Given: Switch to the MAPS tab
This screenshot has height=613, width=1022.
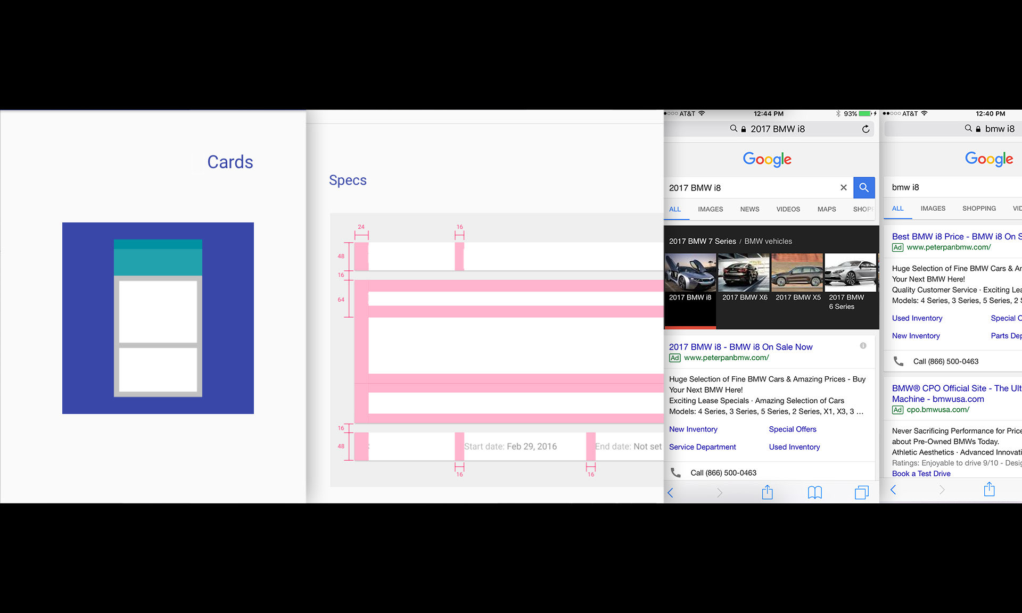Looking at the screenshot, I should click(x=827, y=209).
